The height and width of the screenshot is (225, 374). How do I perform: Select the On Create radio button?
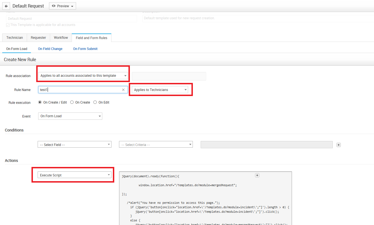(72, 102)
